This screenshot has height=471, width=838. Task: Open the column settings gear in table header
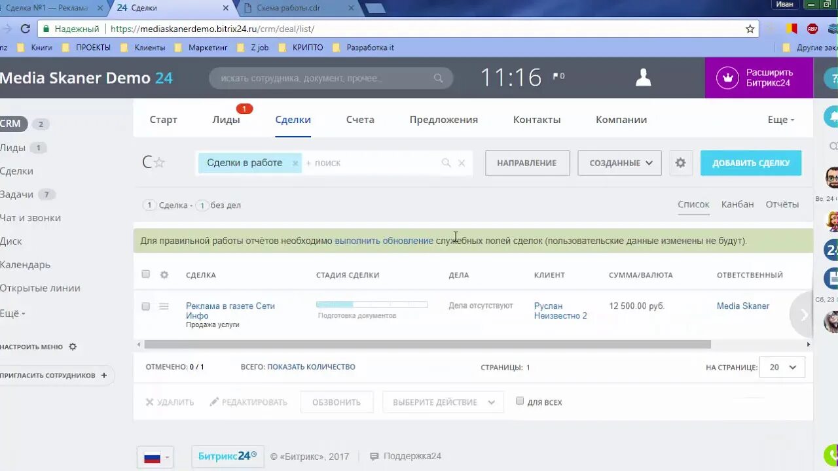(164, 275)
